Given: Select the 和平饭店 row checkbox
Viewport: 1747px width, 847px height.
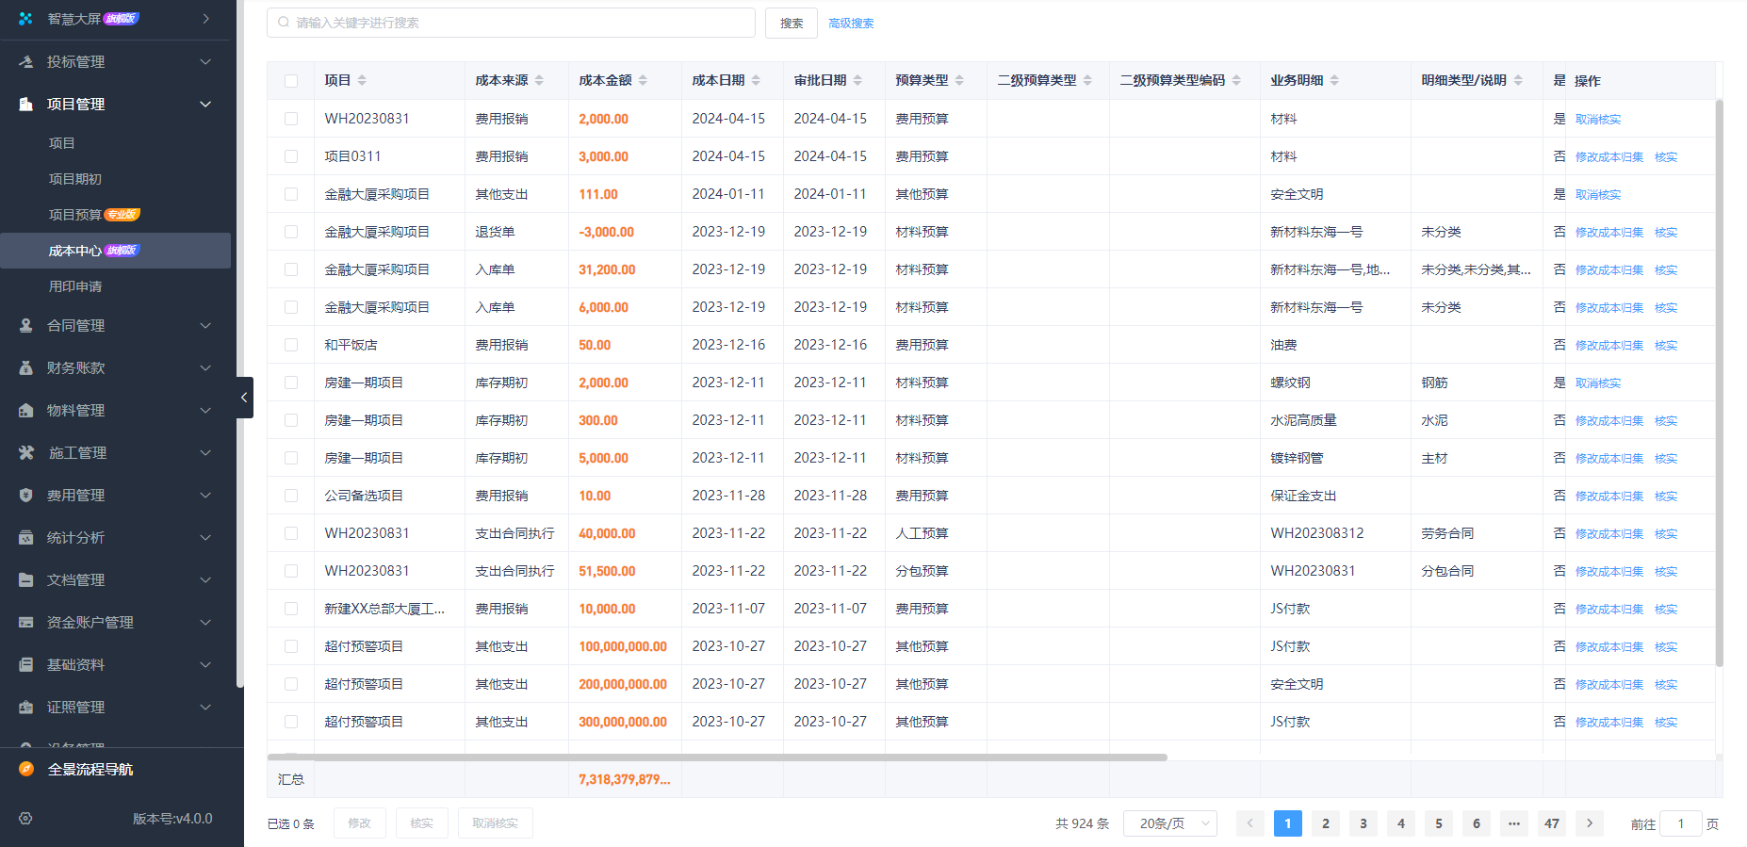Looking at the screenshot, I should (291, 345).
